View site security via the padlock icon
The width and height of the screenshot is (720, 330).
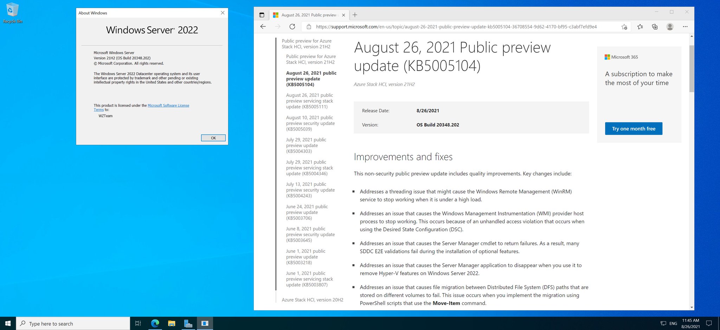tap(308, 26)
